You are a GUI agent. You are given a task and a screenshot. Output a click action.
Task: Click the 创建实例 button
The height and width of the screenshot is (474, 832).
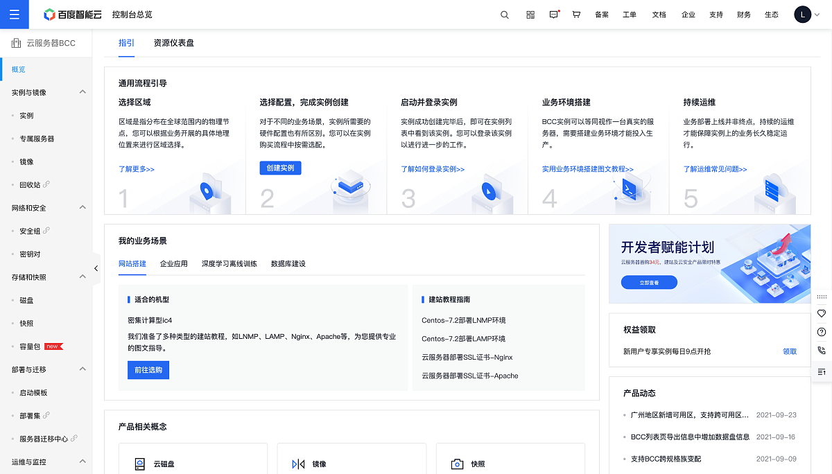tap(280, 168)
